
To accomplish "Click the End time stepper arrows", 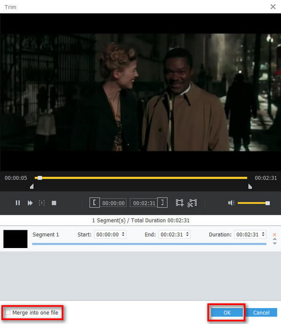I will point(187,234).
